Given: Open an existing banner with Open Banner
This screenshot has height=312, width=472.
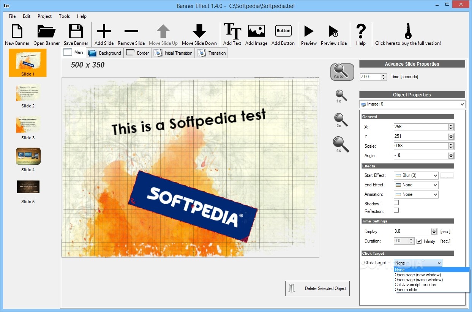Looking at the screenshot, I should [x=47, y=31].
